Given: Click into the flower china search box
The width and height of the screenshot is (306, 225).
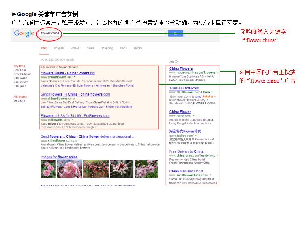Looking at the screenshot, I should (x=101, y=33).
